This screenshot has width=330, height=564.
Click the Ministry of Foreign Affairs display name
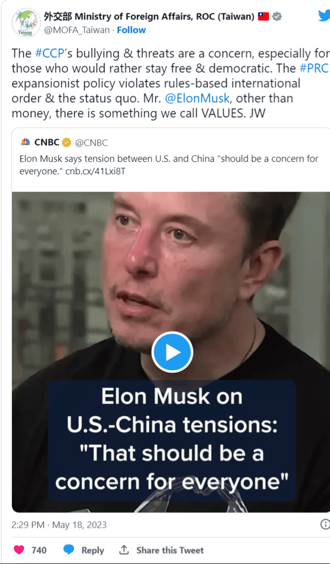pyautogui.click(x=150, y=16)
